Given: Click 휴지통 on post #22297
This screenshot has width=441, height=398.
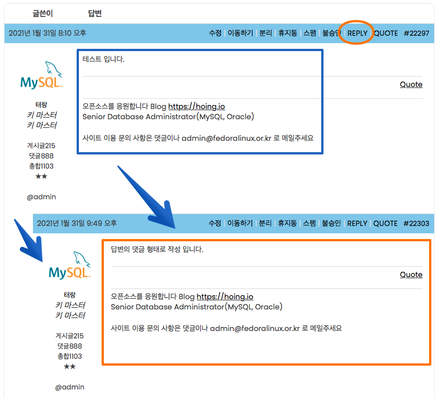Looking at the screenshot, I should coord(287,33).
